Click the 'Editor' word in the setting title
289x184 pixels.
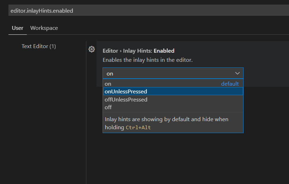pos(110,51)
